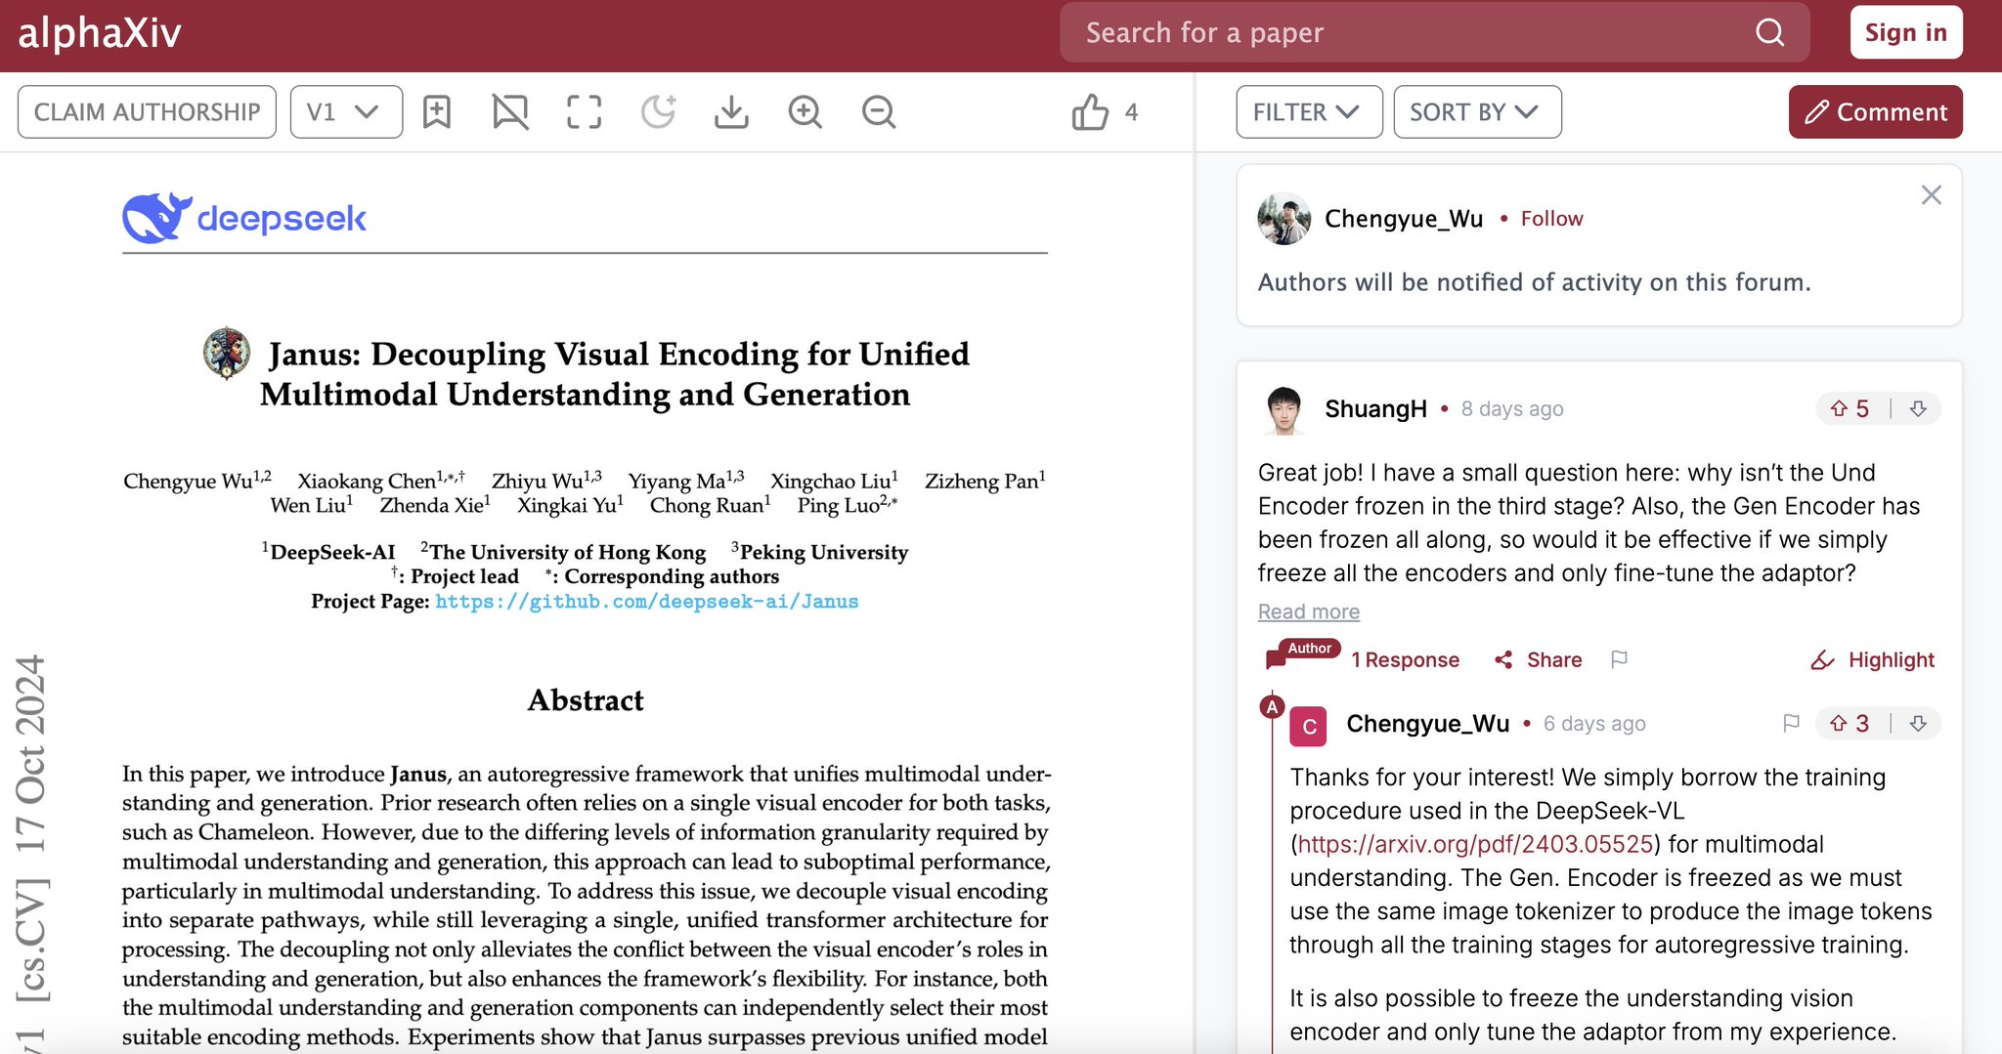Click the "8 days ago" timestamp
Viewport: 2002px width, 1054px height.
[x=1511, y=409]
